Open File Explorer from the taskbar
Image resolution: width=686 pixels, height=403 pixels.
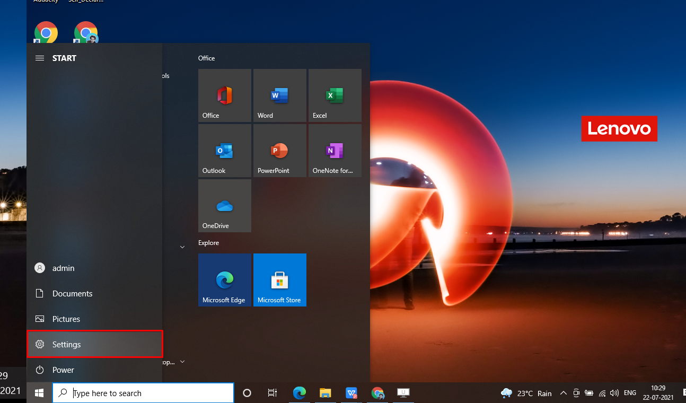(x=326, y=393)
